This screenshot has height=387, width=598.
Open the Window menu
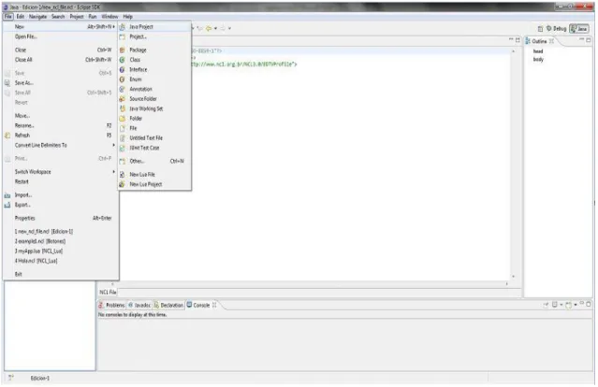coord(109,17)
